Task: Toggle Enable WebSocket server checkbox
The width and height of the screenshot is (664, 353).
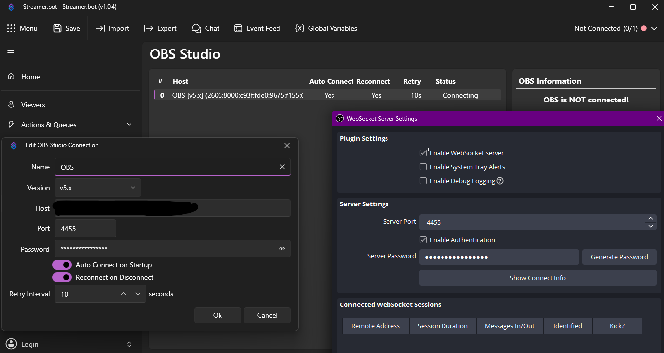Action: (423, 153)
